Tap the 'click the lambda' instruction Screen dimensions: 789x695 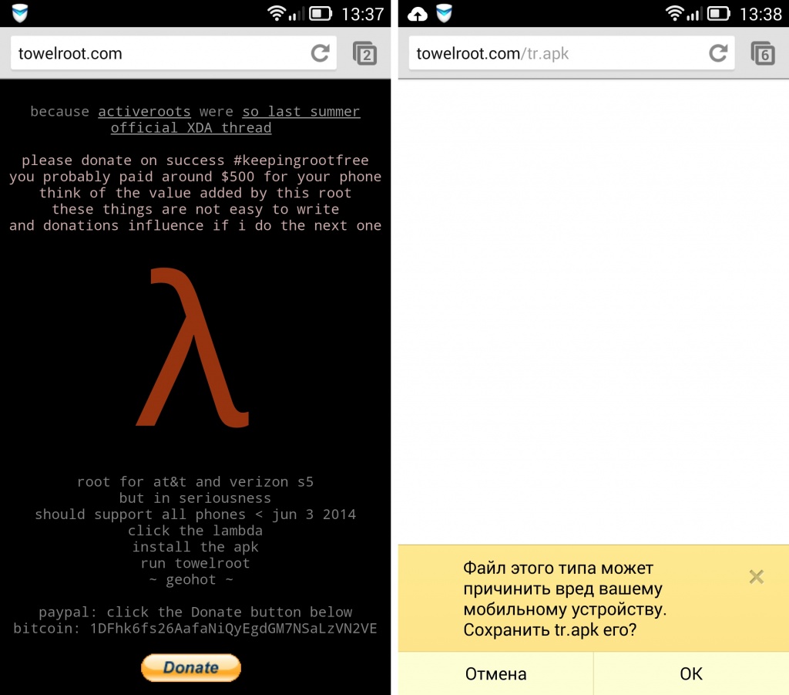point(195,531)
